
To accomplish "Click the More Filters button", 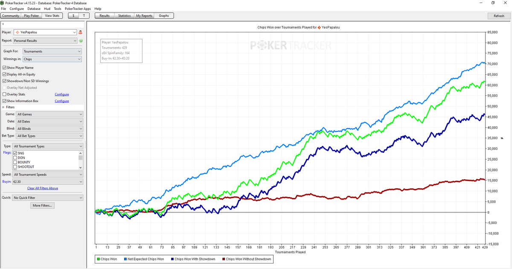I will coord(43,206).
